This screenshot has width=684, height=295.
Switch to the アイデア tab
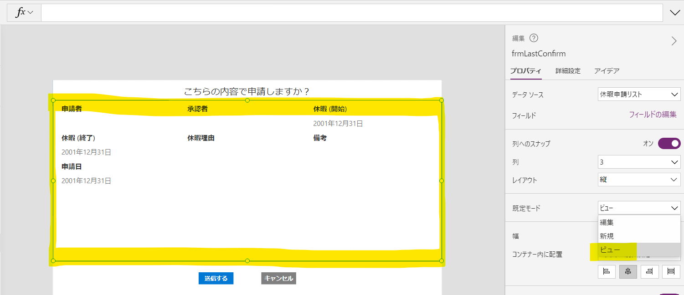pos(607,71)
